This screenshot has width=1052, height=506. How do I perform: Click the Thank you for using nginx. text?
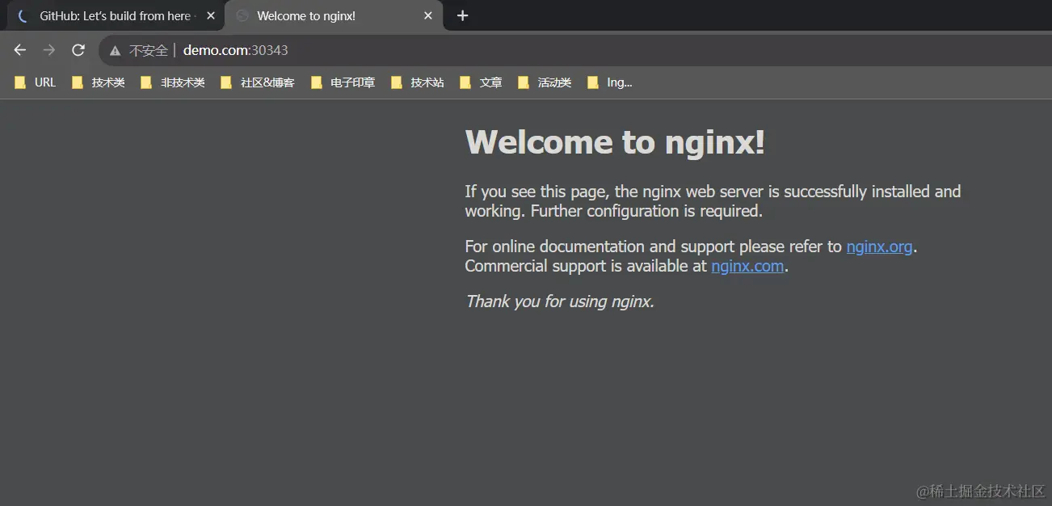(559, 301)
